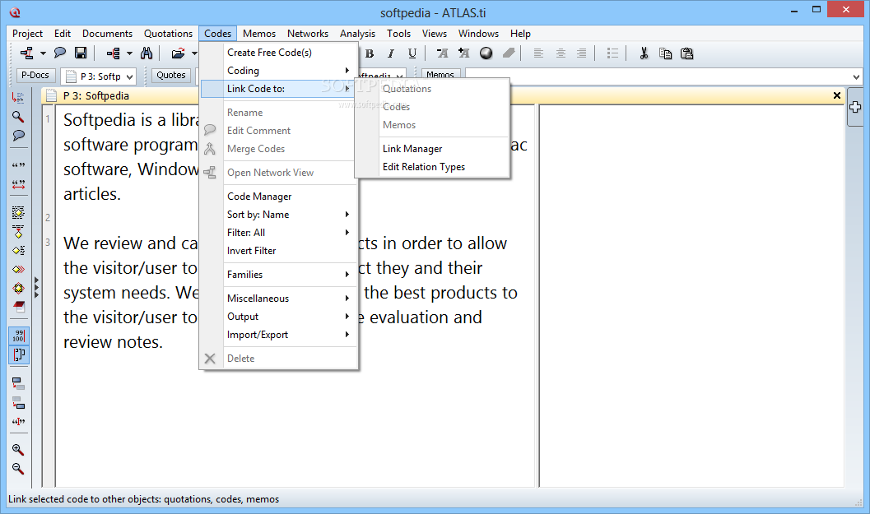Click the magnifier search icon in left sidebar
Image resolution: width=870 pixels, height=514 pixels.
tap(18, 117)
